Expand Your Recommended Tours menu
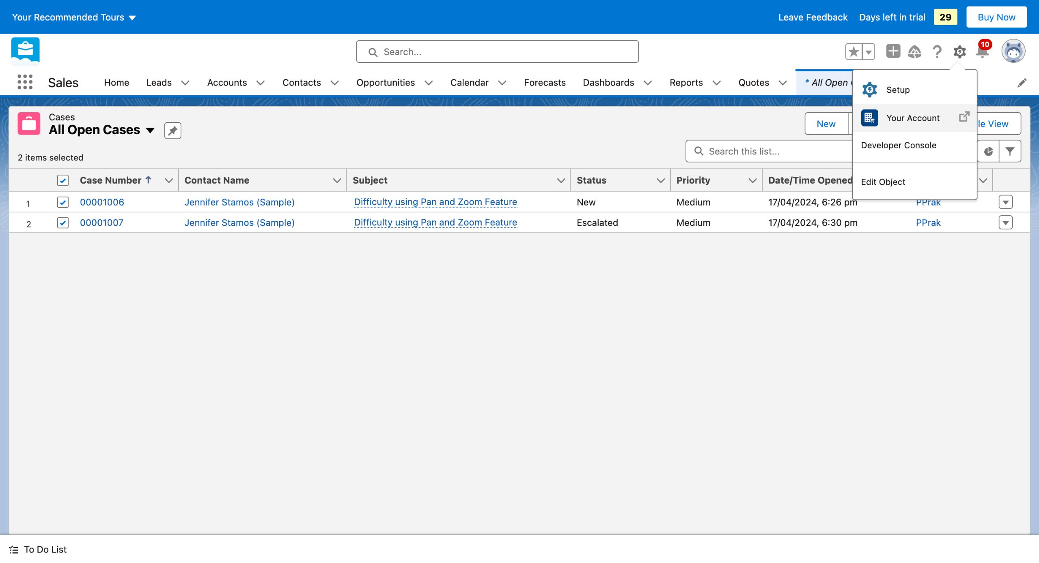Screen dimensions: 1039x563 (73, 17)
